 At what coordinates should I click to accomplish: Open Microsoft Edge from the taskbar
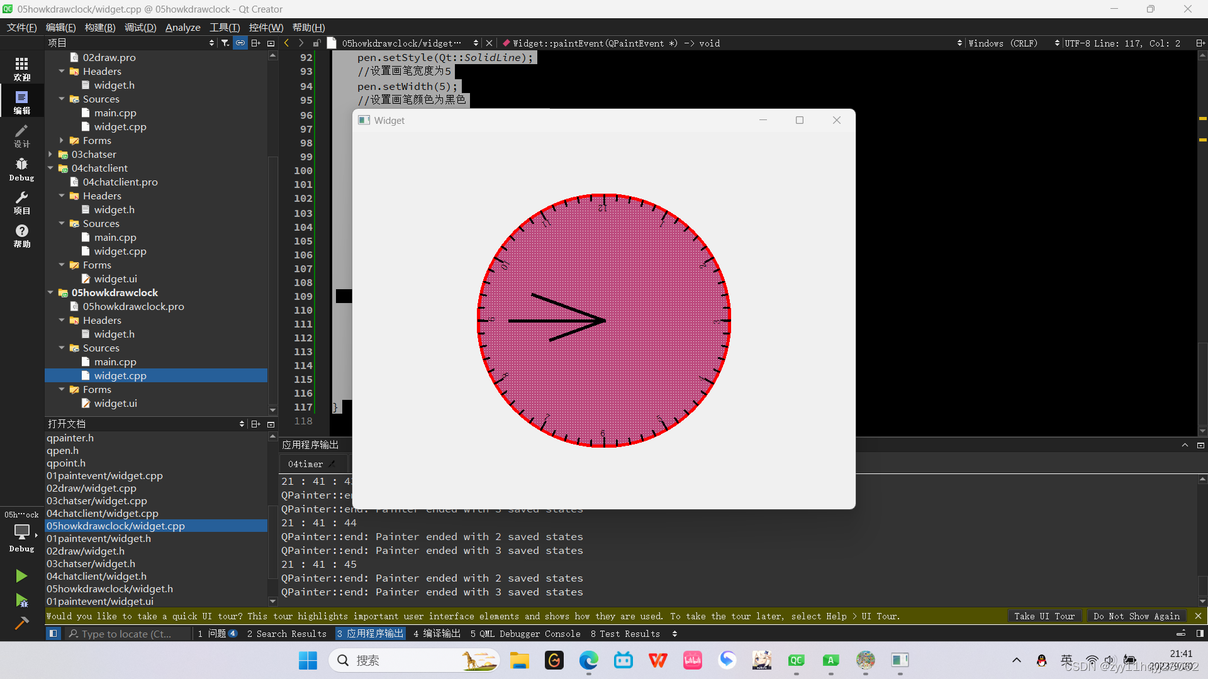coord(589,661)
